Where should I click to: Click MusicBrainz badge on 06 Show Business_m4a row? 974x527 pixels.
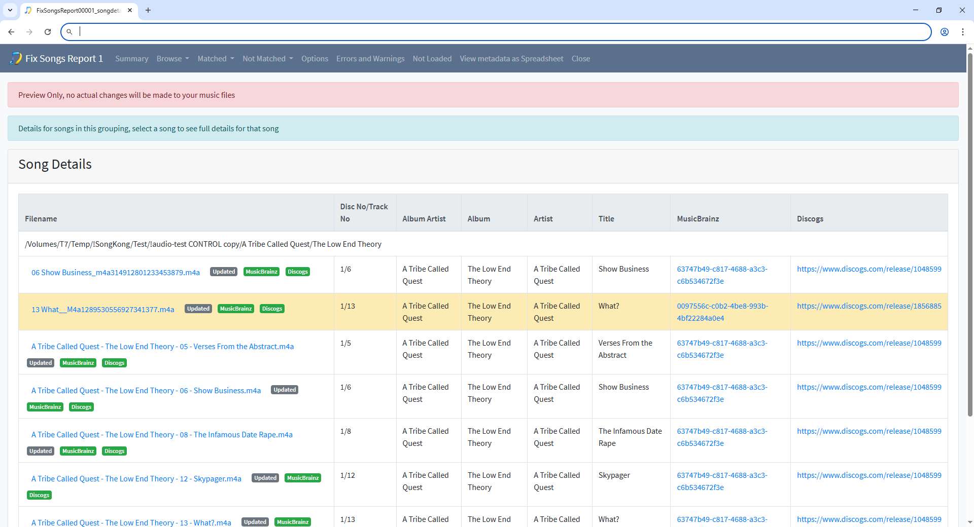tap(262, 272)
